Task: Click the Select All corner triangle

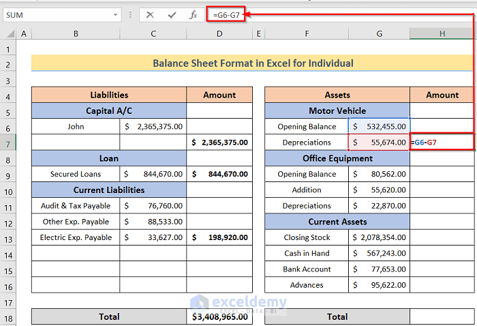Action: pos(9,33)
